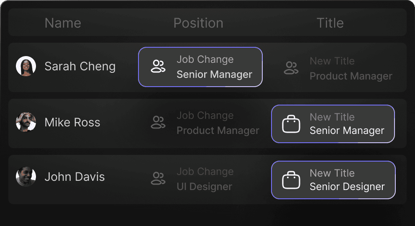This screenshot has width=415, height=226.
Task: Click the briefcase icon in John Davis's New Title
Action: (x=291, y=180)
